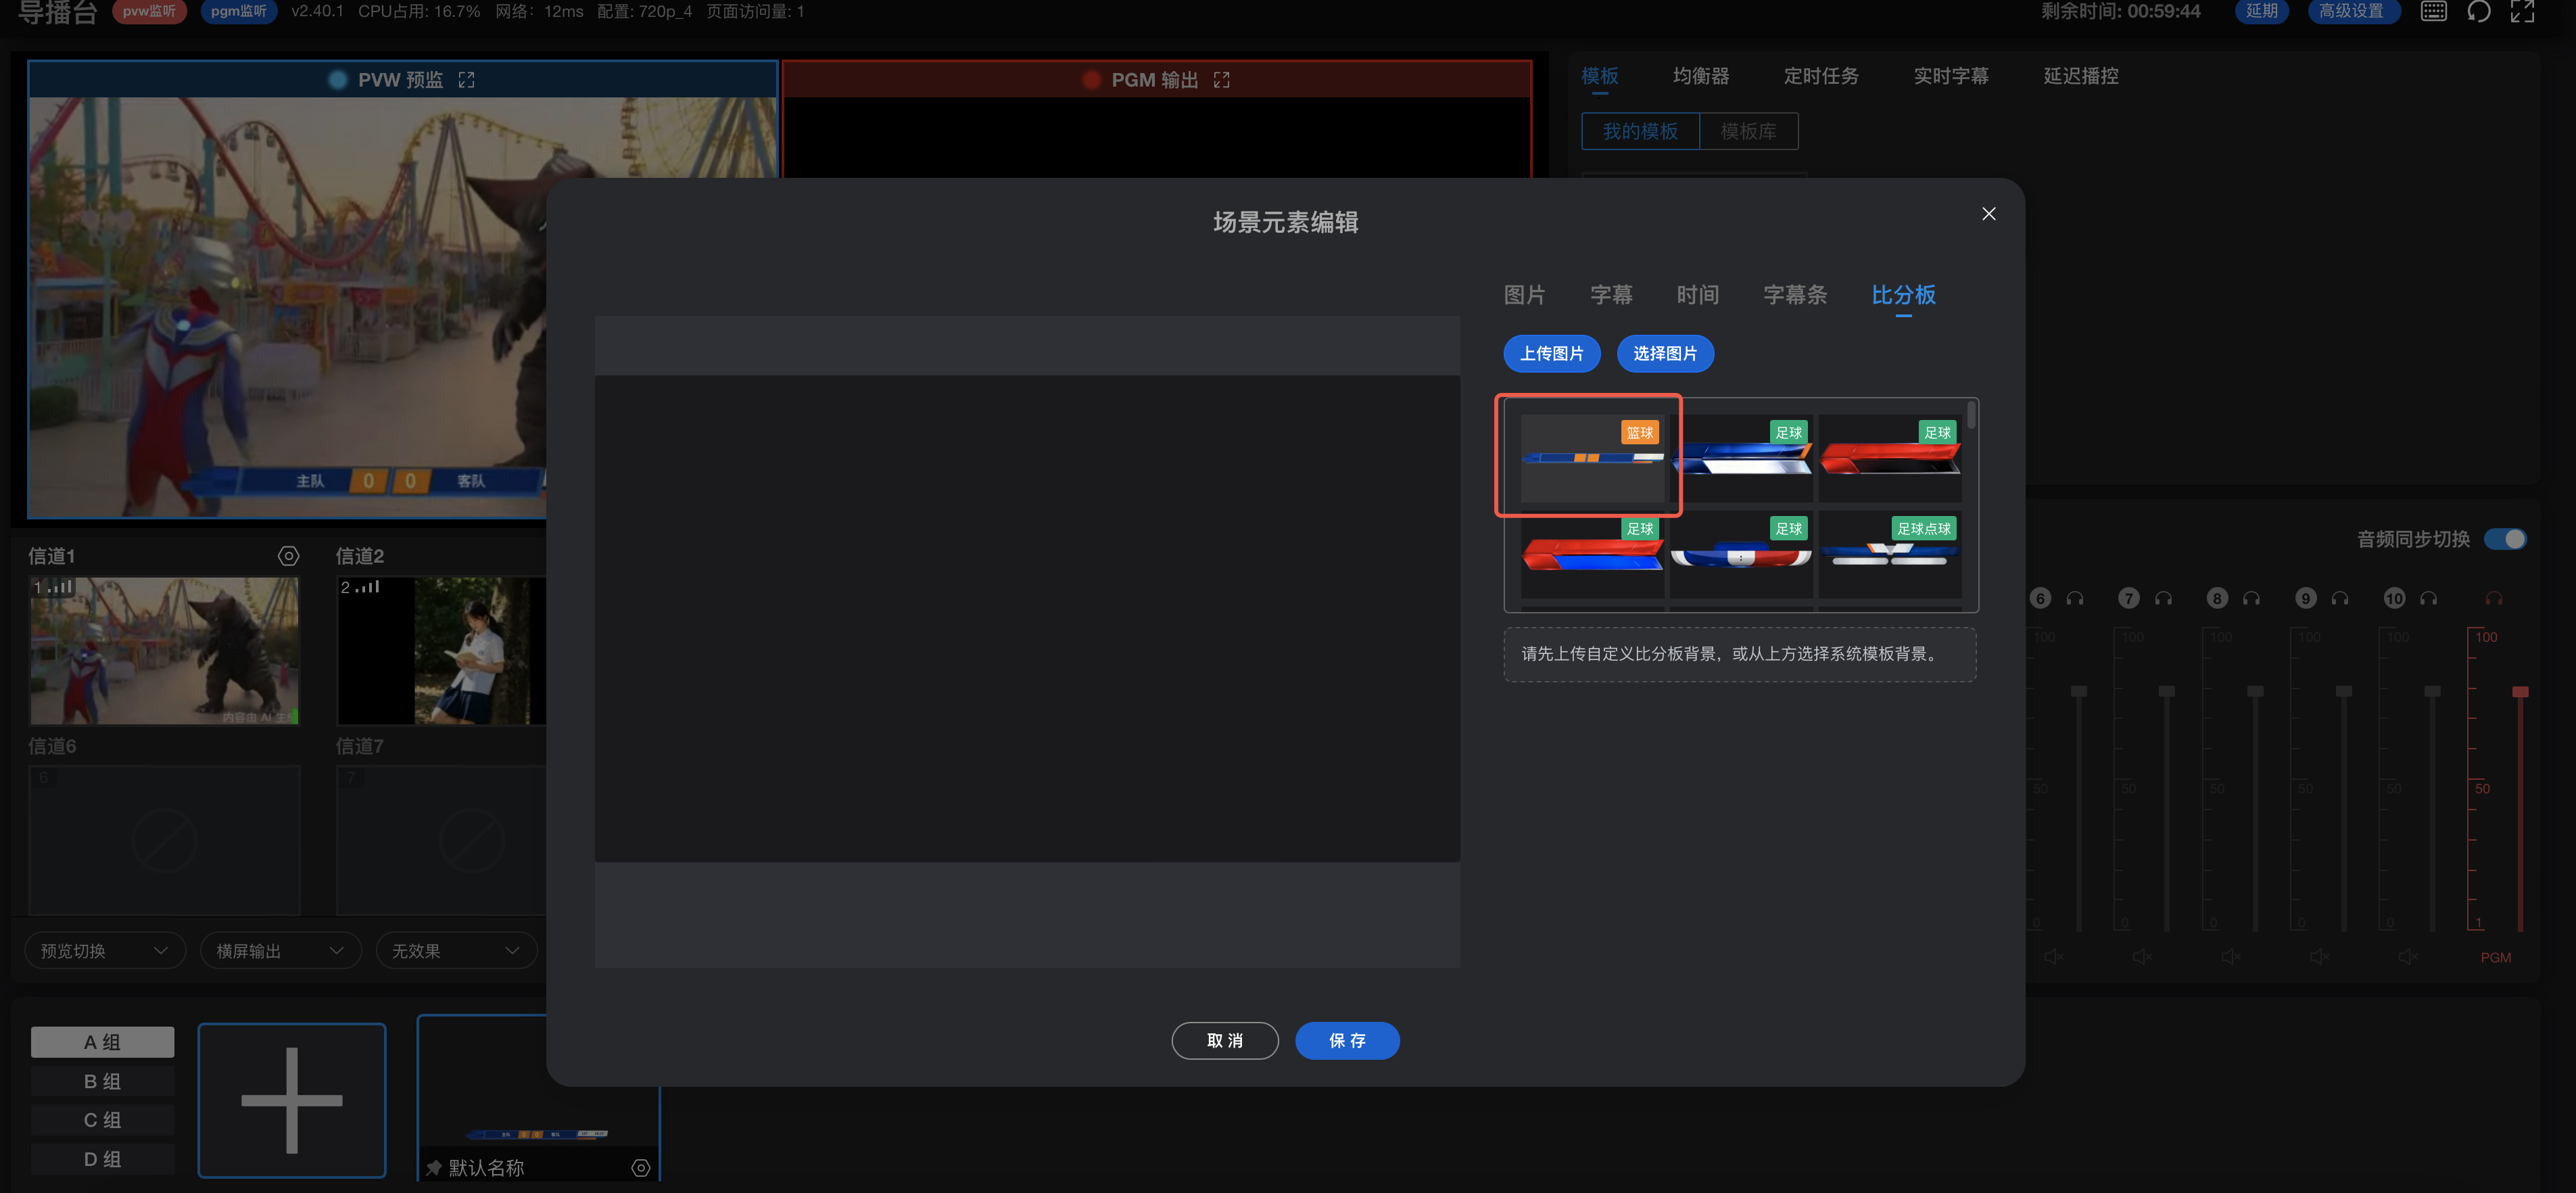Close the 场景元素编辑 dialog
Viewport: 2576px width, 1193px height.
(x=1988, y=214)
